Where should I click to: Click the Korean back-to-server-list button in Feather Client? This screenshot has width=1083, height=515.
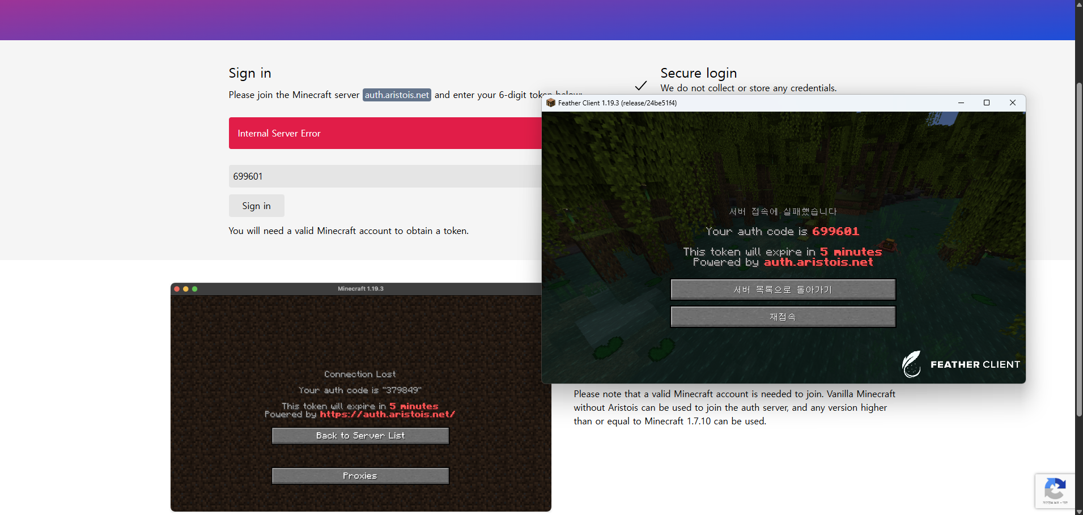[783, 290]
